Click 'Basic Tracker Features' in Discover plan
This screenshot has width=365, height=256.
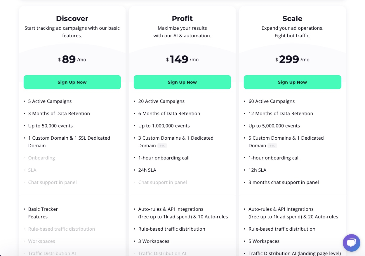point(43,213)
